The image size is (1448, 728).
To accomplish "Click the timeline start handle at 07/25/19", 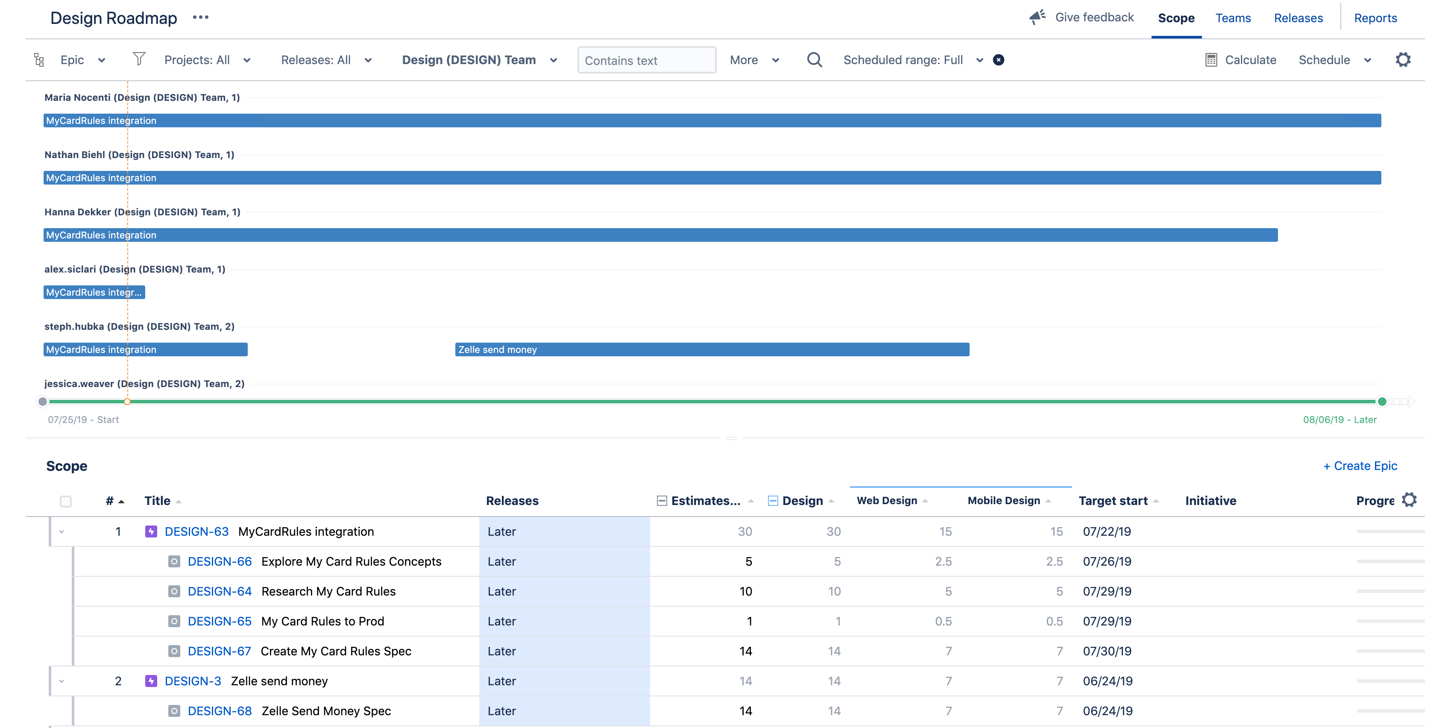I will pyautogui.click(x=43, y=402).
